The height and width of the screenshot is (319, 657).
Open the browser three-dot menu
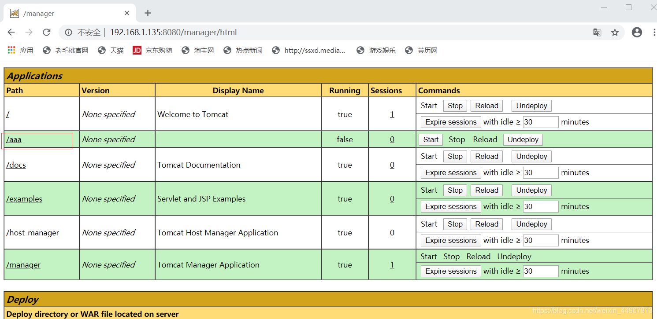[x=653, y=32]
